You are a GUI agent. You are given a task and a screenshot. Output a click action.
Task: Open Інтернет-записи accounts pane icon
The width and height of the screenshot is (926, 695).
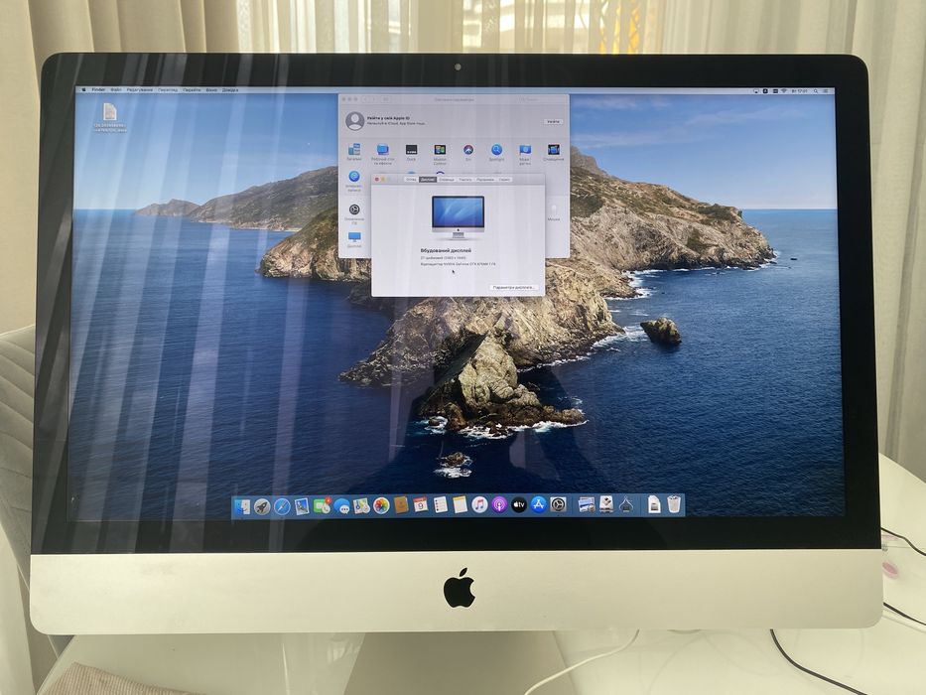(x=353, y=180)
